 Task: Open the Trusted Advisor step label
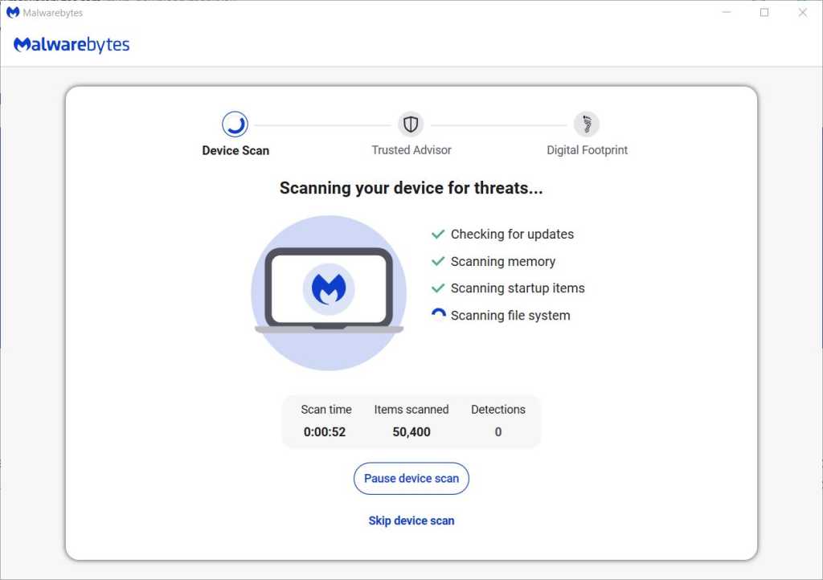coord(411,150)
